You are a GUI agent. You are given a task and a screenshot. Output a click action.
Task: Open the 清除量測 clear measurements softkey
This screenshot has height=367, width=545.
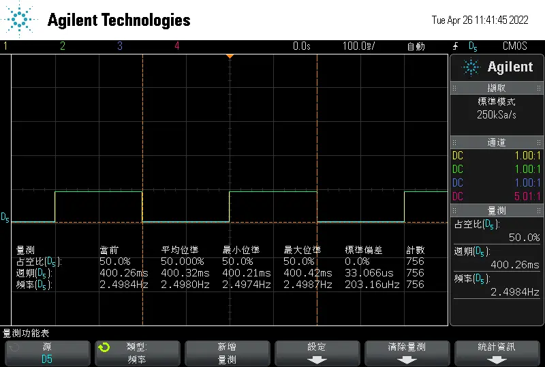407,353
